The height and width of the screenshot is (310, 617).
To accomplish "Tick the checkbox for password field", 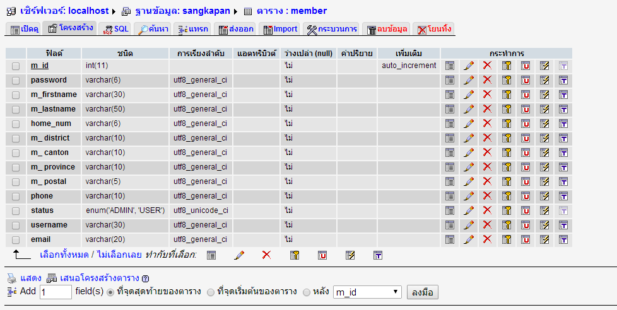I will pos(16,81).
